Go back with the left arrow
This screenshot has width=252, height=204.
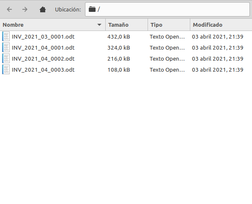click(9, 9)
